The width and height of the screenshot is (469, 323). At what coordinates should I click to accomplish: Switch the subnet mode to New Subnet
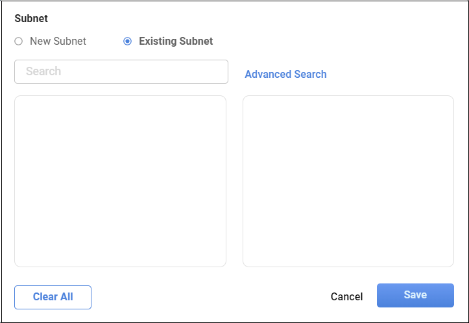(18, 41)
